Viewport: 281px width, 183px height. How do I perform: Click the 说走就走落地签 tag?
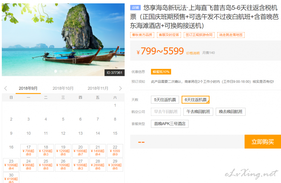click(231, 35)
